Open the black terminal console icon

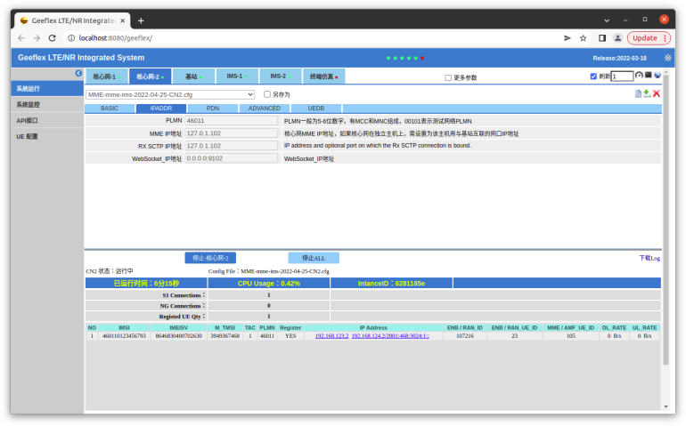coord(649,75)
